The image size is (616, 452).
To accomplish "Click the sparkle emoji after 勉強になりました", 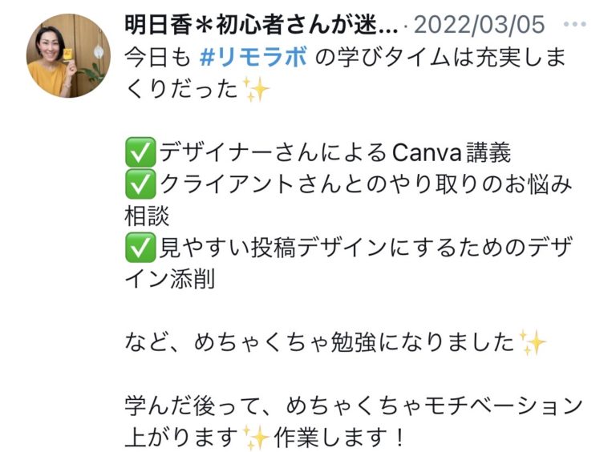I will pos(533,342).
